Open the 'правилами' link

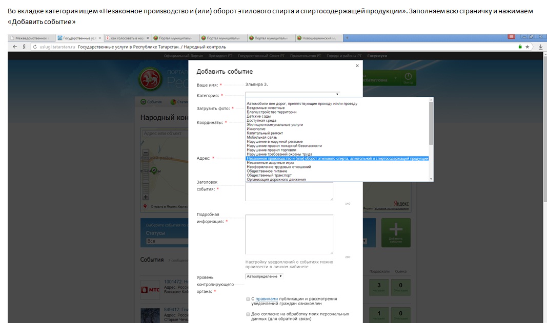tap(266, 299)
